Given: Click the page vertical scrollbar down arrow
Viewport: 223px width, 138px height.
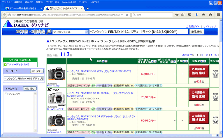Looking at the screenshot, I should (x=221, y=132).
